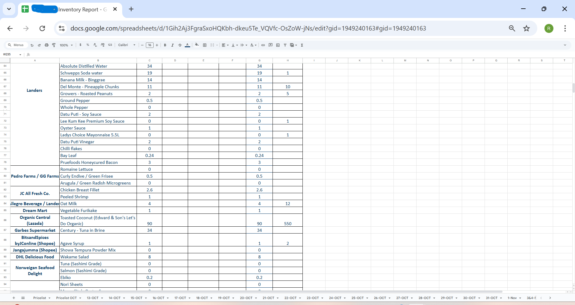The width and height of the screenshot is (575, 305).
Task: Open the all sheets list
Action: point(23,298)
